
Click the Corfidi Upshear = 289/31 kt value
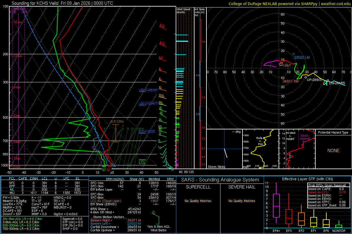pyautogui.click(x=116, y=230)
